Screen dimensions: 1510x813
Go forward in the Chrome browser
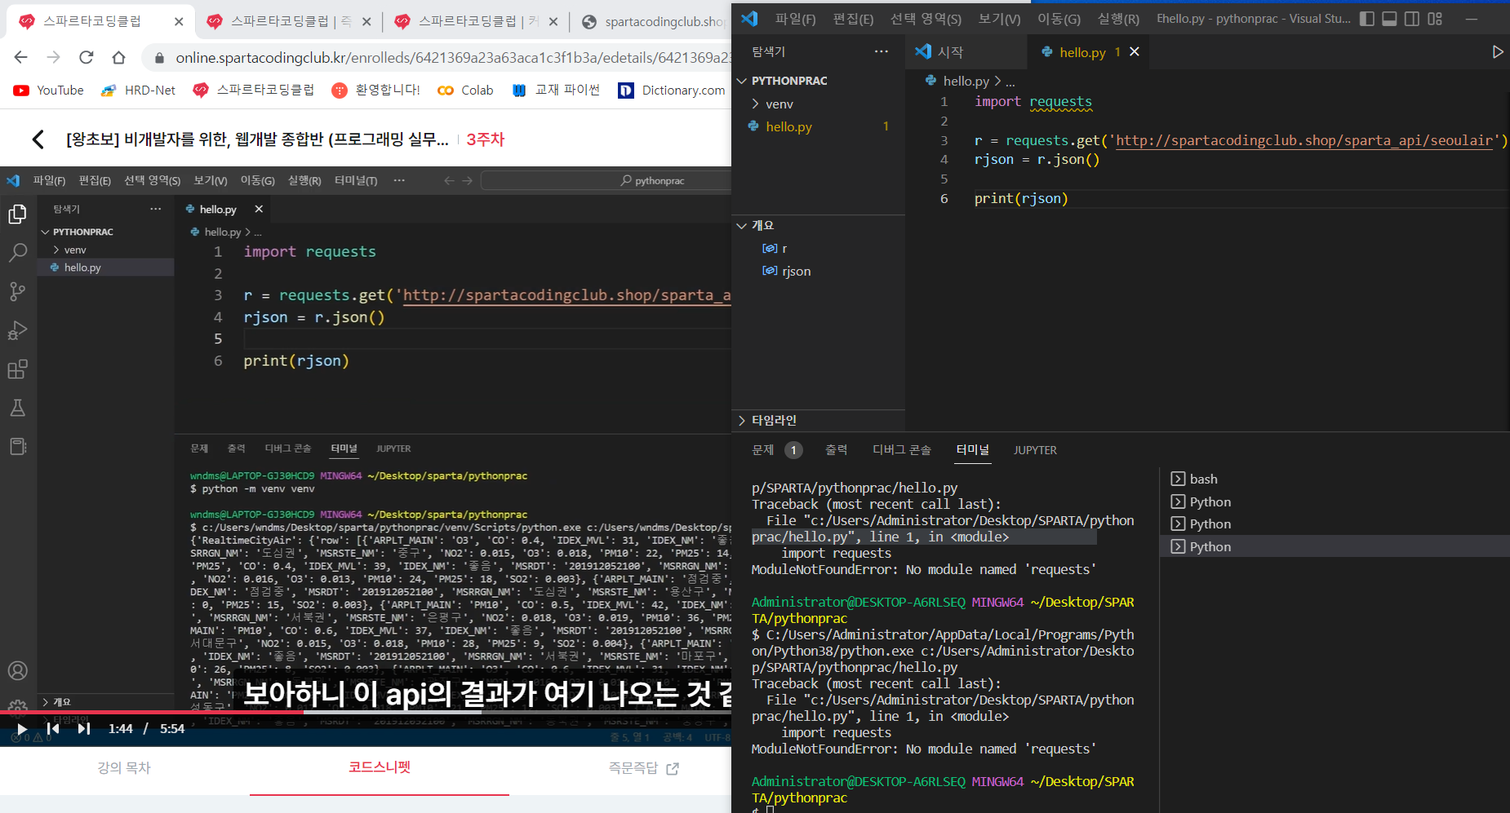pyautogui.click(x=53, y=57)
